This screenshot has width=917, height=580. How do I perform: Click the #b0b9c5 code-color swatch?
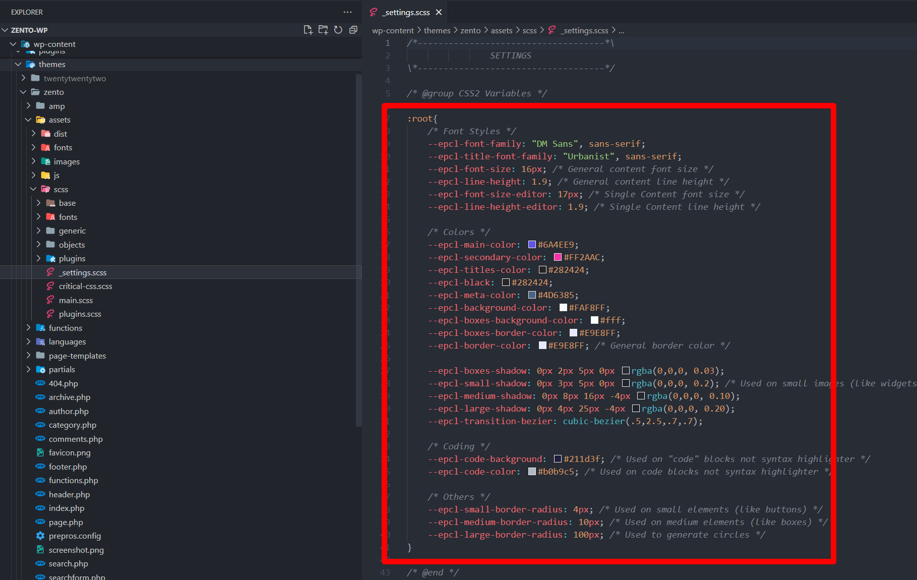pyautogui.click(x=531, y=472)
